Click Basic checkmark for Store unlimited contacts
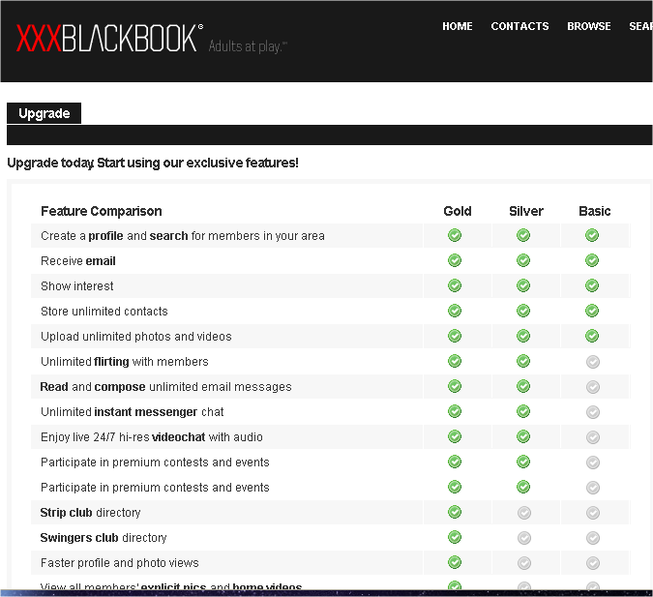 pos(592,311)
